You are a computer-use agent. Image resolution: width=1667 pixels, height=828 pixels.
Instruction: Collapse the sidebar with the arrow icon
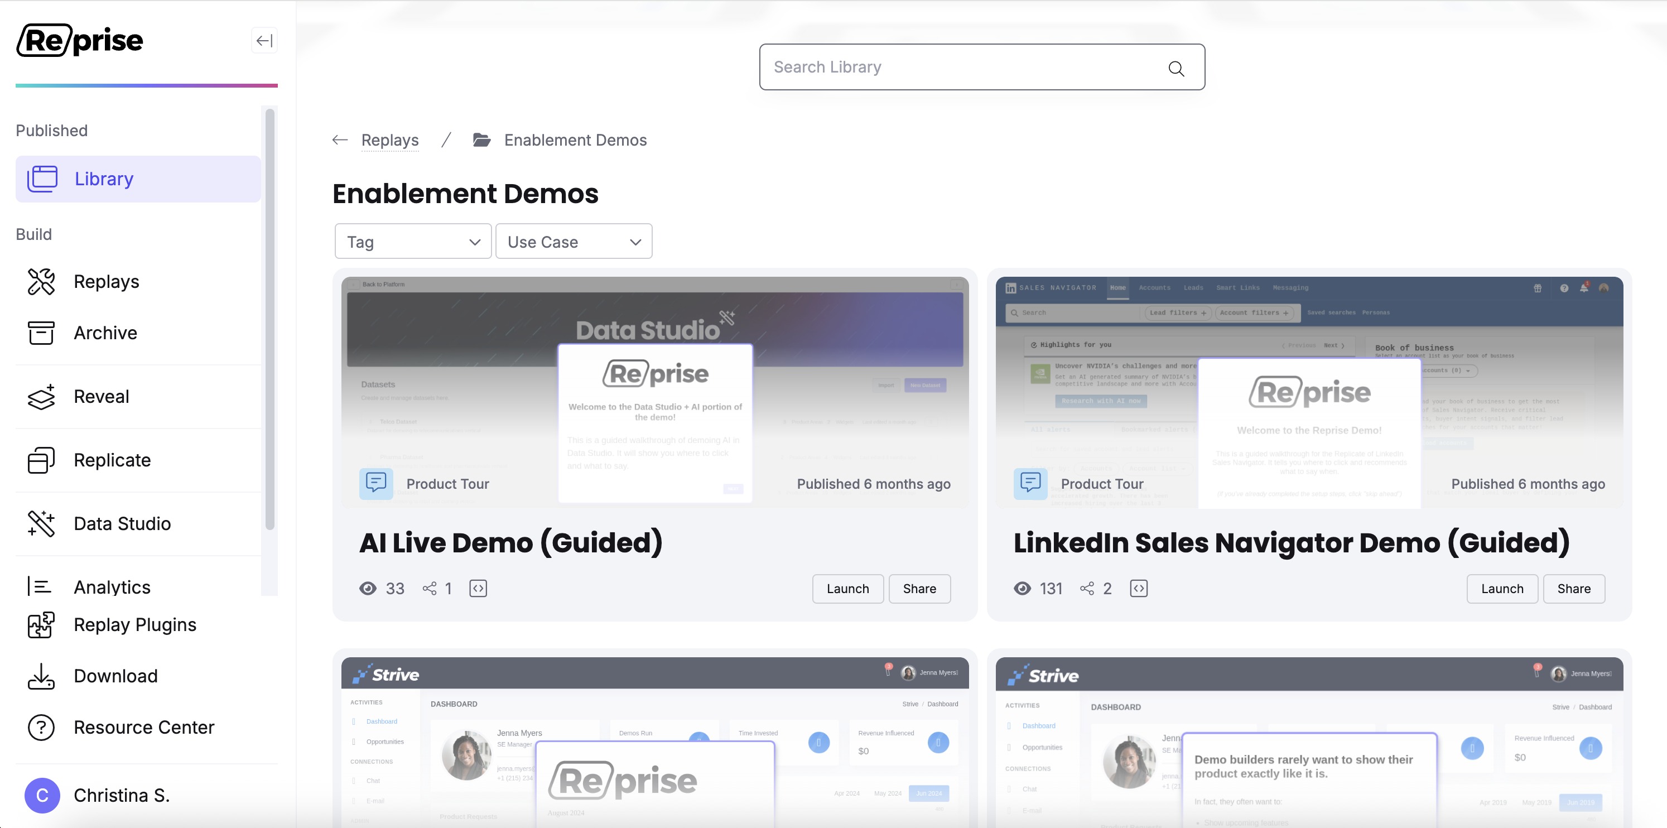[264, 41]
